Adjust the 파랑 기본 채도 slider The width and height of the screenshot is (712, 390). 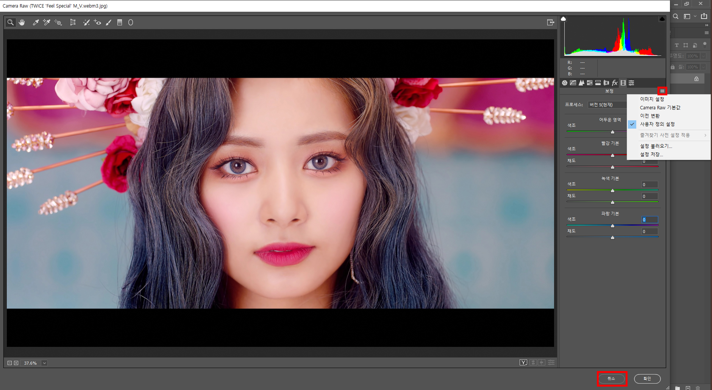[x=612, y=237]
